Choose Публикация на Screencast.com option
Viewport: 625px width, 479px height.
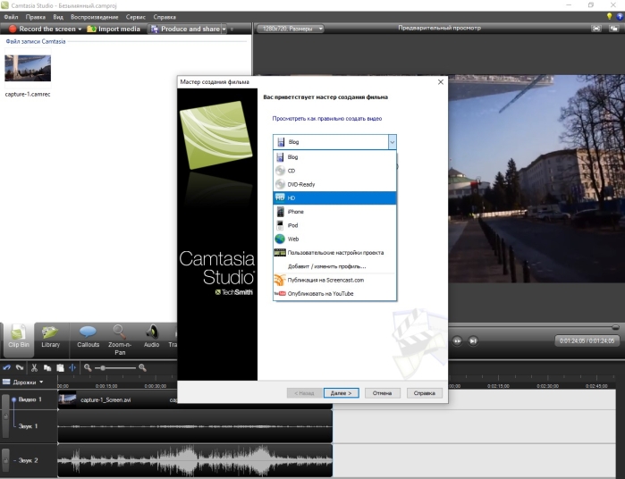click(334, 280)
